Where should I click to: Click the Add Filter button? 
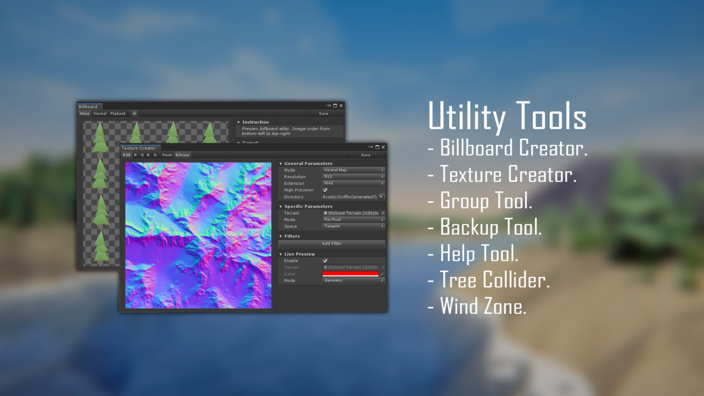[331, 243]
